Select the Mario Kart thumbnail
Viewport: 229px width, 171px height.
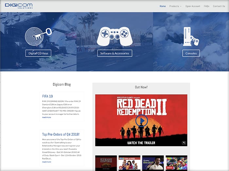click(x=176, y=163)
